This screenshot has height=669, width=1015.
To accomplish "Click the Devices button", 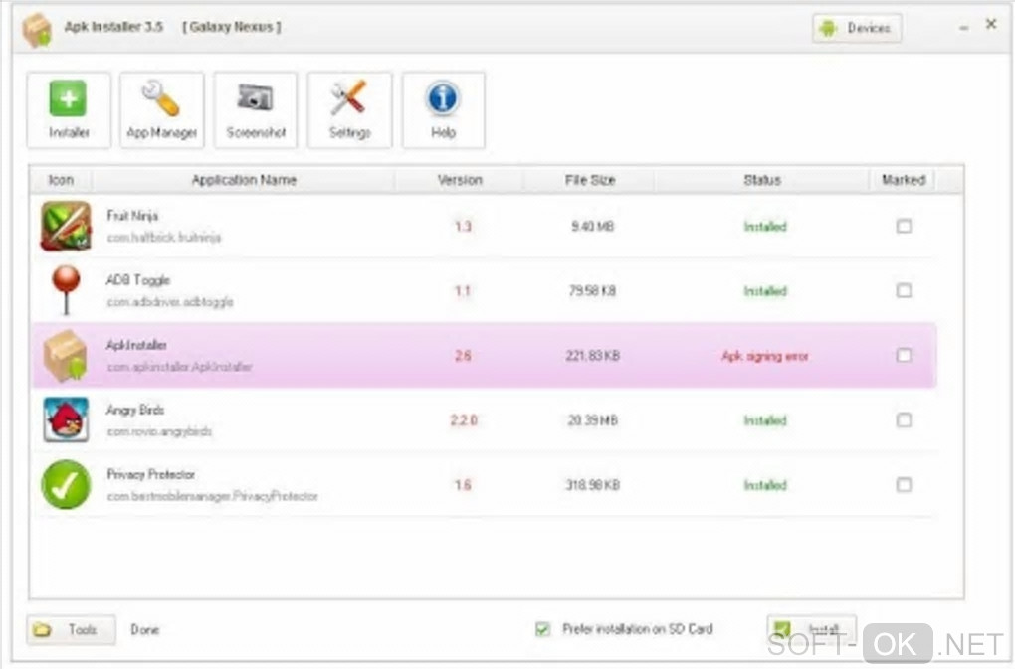I will pos(857,28).
